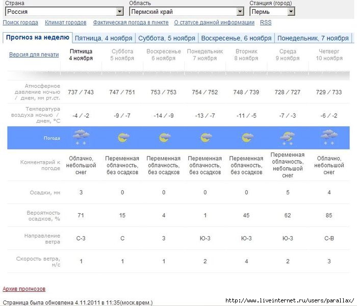Click pressure value 729 / 733
Image resolution: width=357 pixels, height=306 pixels.
tap(329, 92)
